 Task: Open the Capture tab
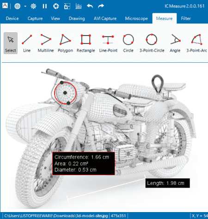click(35, 18)
